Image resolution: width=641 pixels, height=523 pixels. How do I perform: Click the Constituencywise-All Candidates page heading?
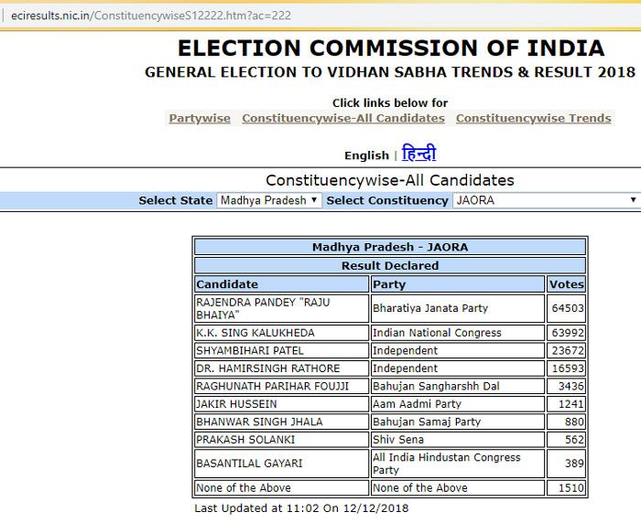coord(390,180)
